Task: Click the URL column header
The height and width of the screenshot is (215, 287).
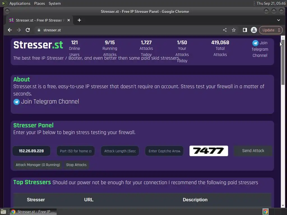Action: [89, 200]
